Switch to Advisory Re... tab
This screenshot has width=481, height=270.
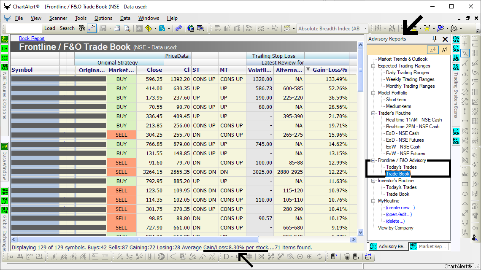pyautogui.click(x=388, y=246)
